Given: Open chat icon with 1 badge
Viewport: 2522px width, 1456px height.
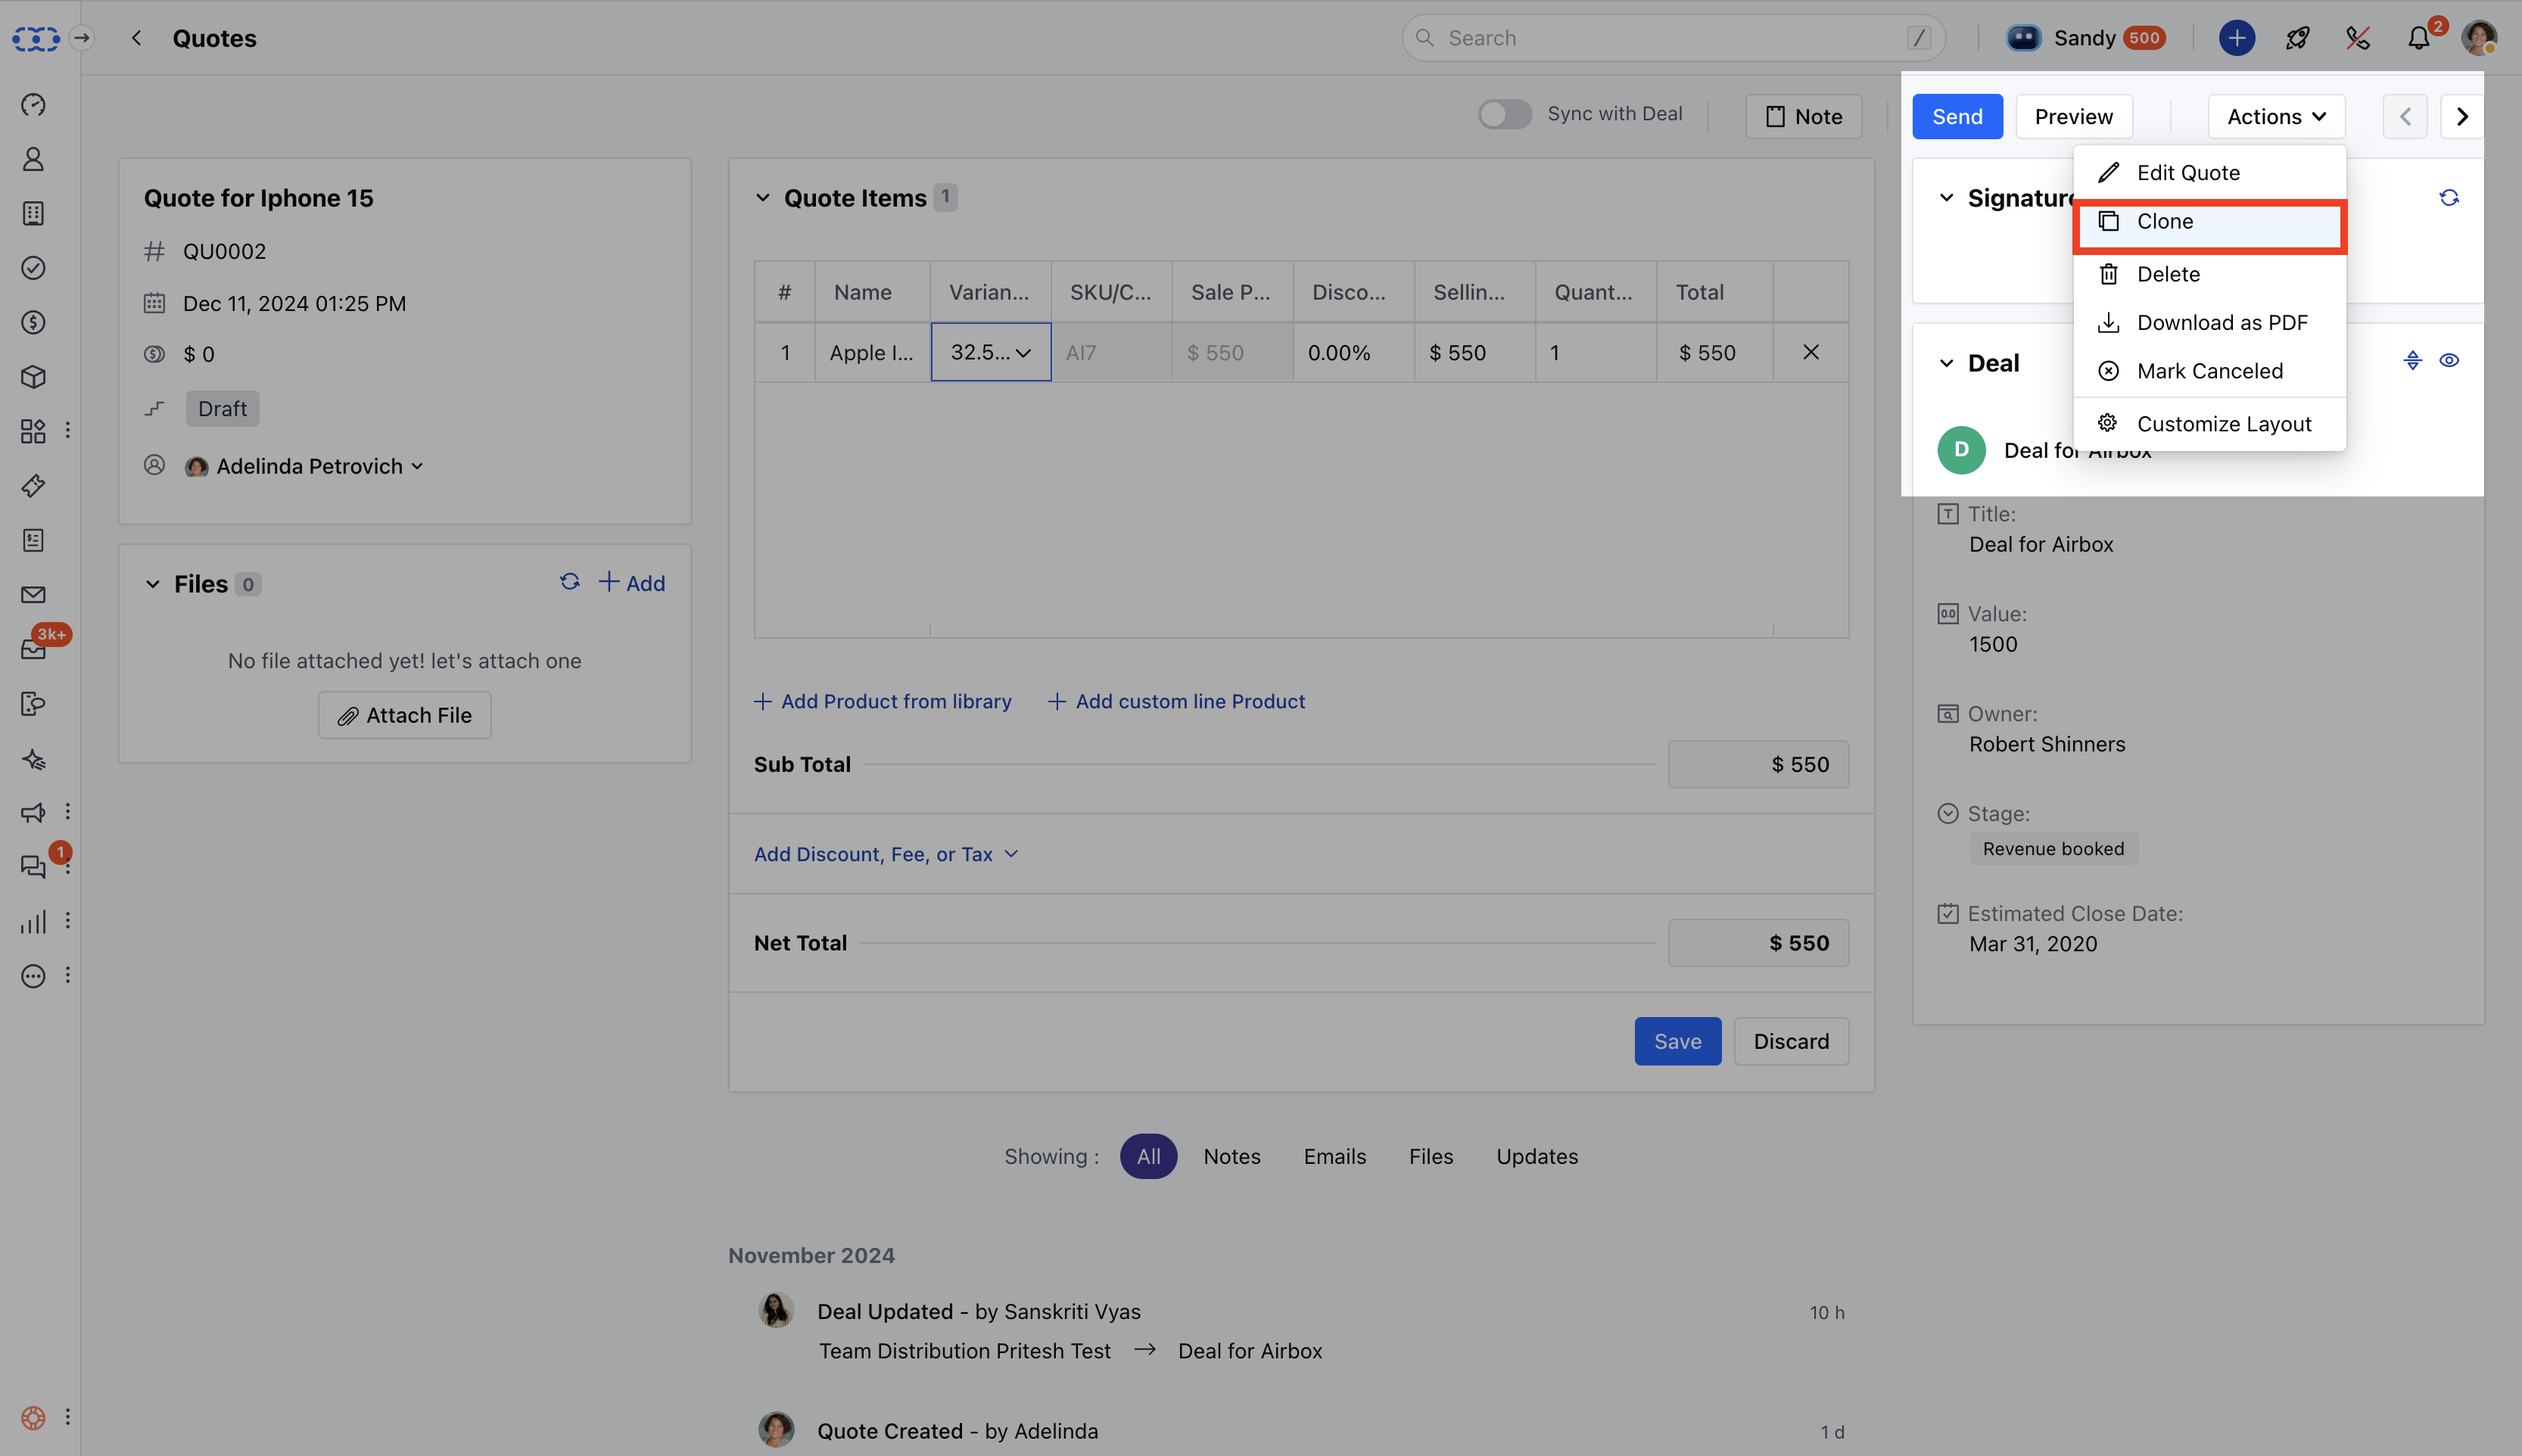Looking at the screenshot, I should [33, 867].
